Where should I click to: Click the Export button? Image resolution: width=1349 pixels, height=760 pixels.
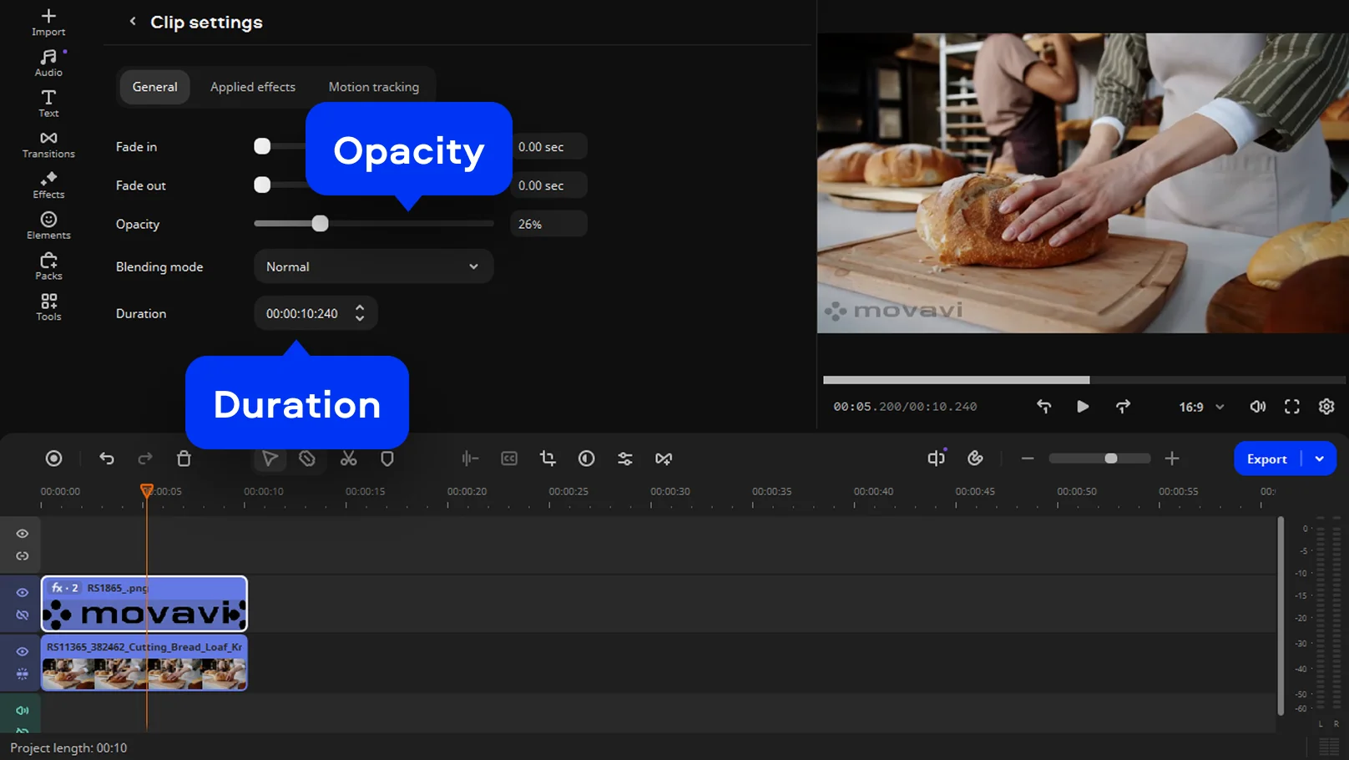[x=1266, y=459]
